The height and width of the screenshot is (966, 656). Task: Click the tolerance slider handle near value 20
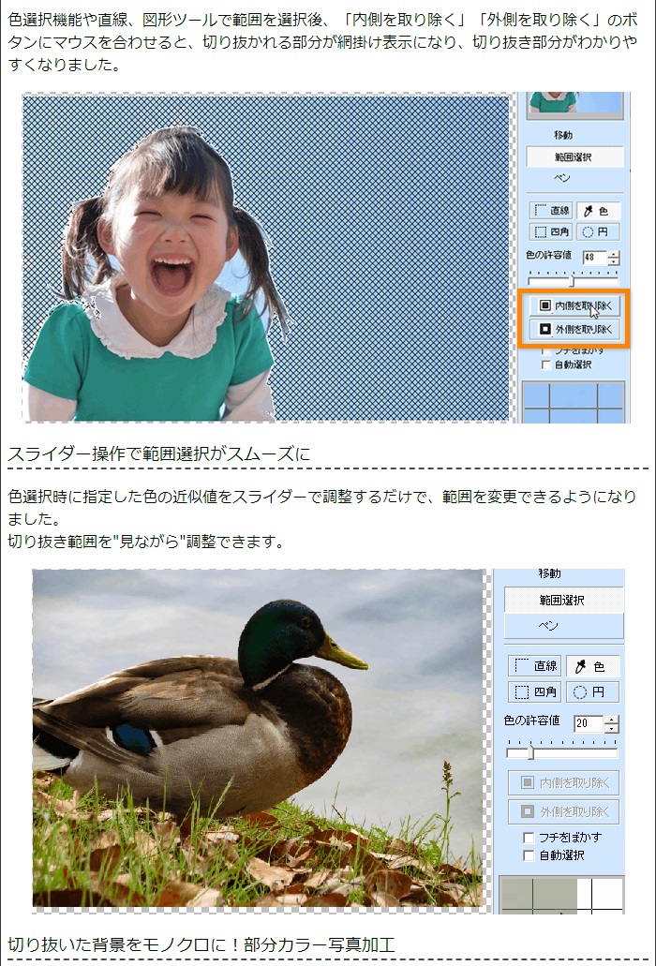(x=530, y=752)
